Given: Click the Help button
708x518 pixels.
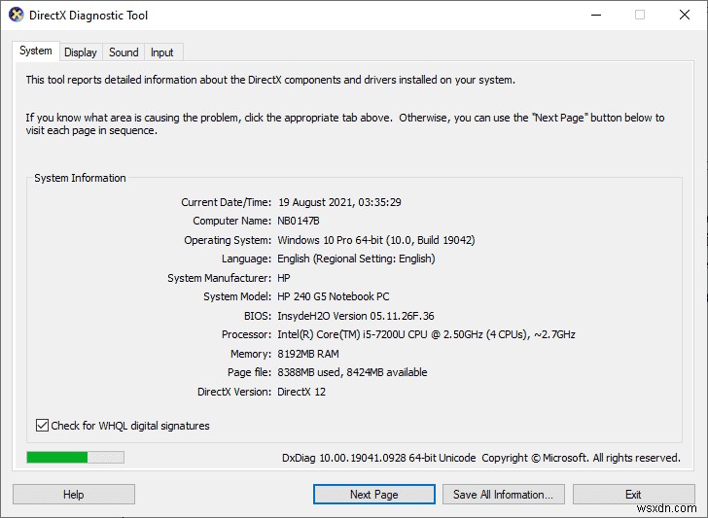Looking at the screenshot, I should (74, 494).
